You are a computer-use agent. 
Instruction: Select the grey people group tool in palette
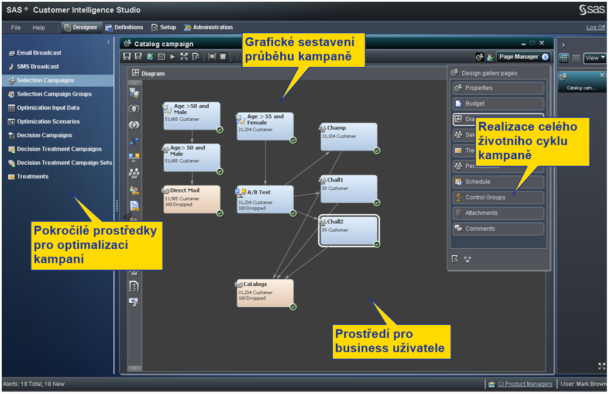click(x=135, y=173)
